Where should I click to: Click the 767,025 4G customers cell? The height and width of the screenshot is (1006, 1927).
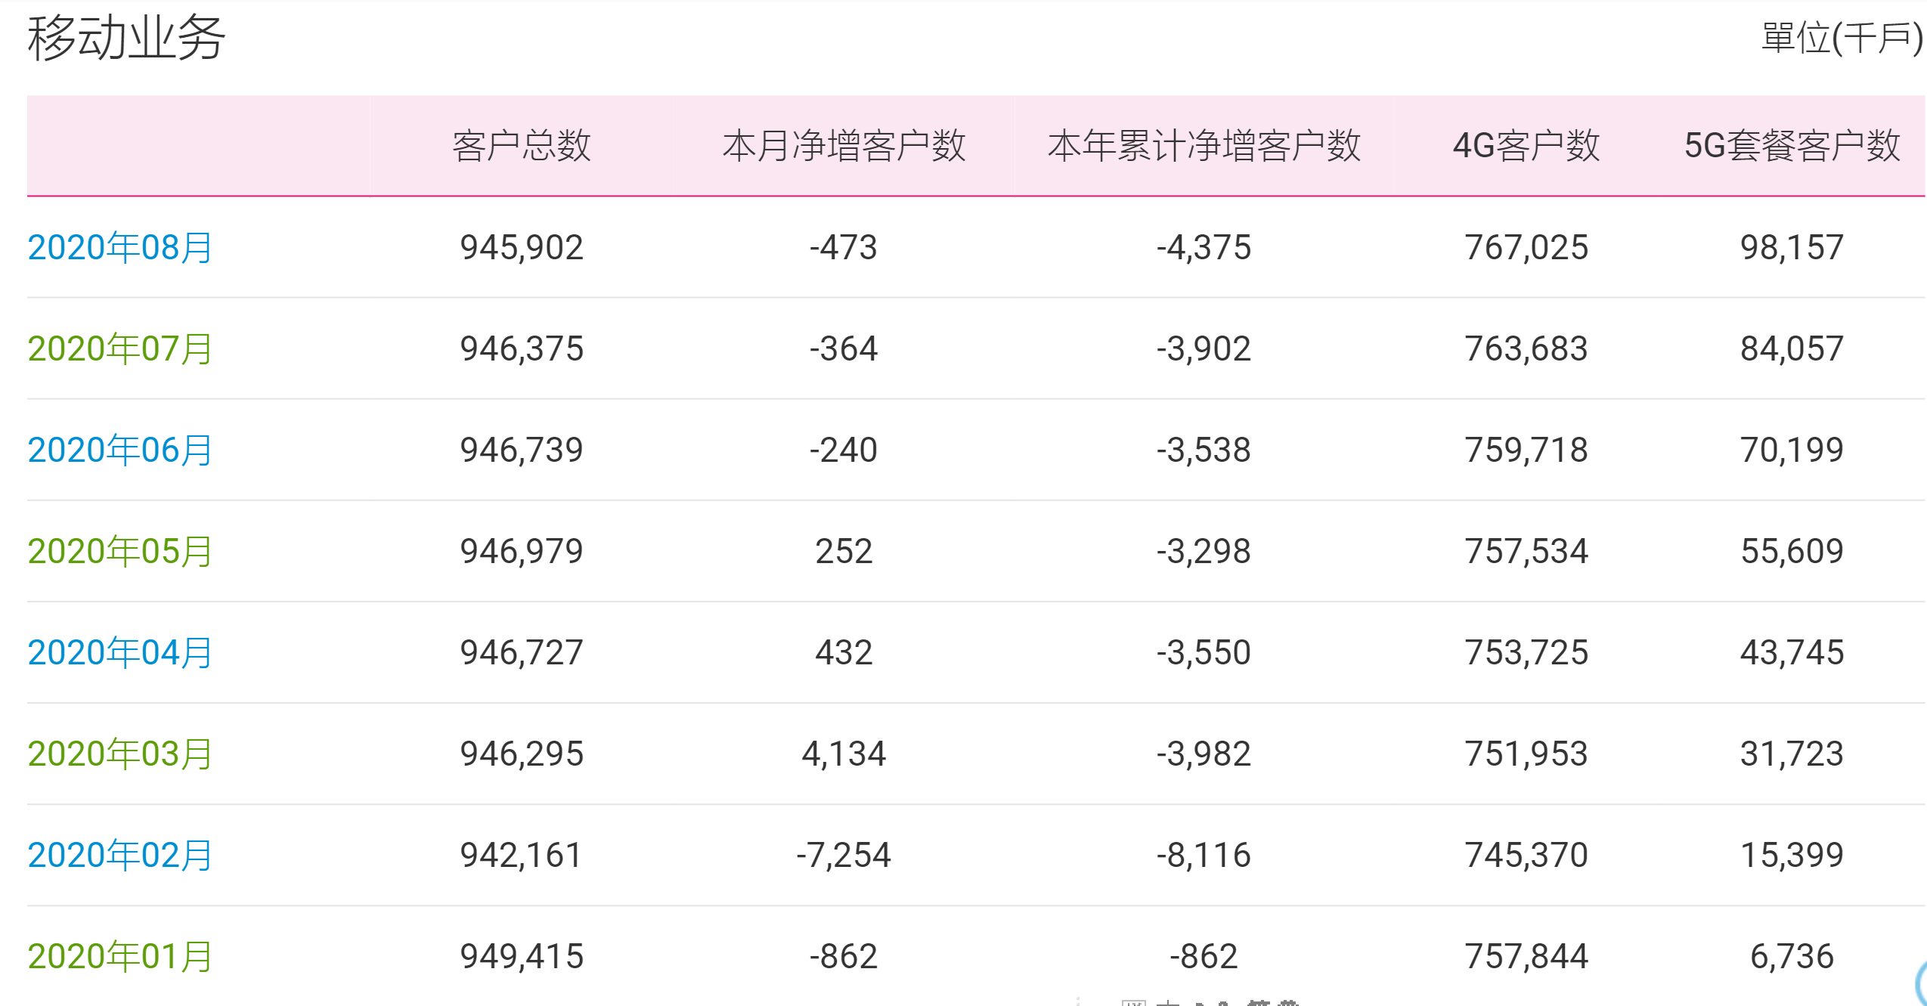(x=1526, y=248)
